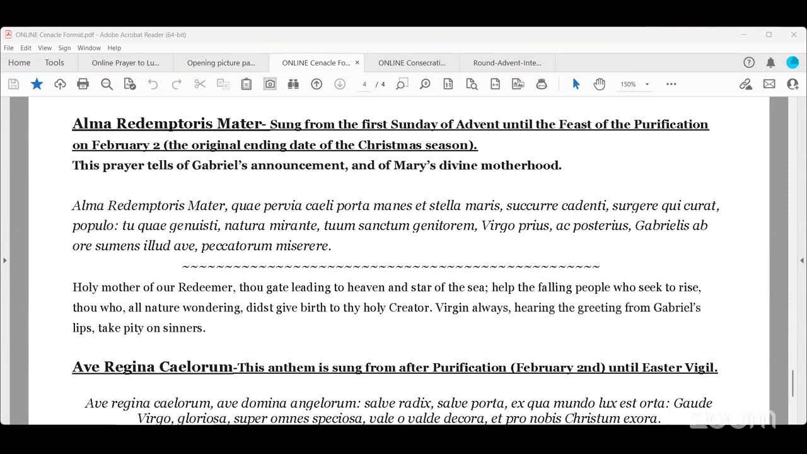The image size is (807, 454).
Task: Click the cloud upload icon
Action: tap(60, 84)
